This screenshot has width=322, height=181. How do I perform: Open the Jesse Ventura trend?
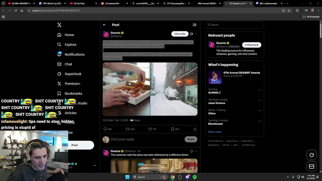217,103
